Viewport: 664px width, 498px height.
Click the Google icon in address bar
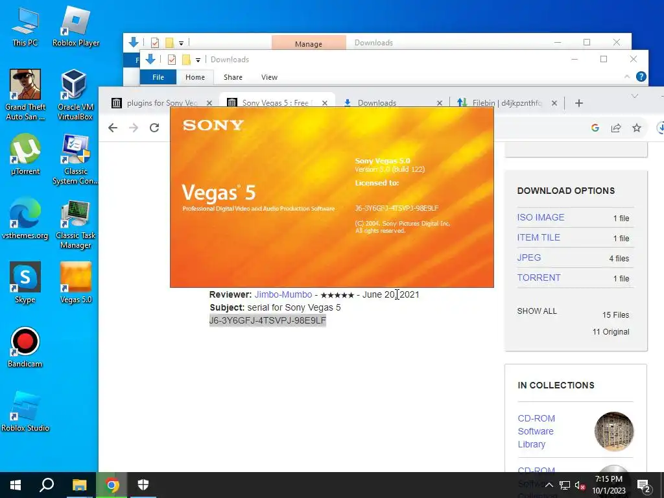[x=595, y=128]
